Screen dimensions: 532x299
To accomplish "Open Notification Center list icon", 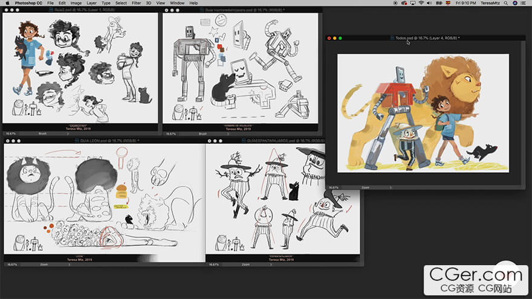I will click(x=524, y=3).
